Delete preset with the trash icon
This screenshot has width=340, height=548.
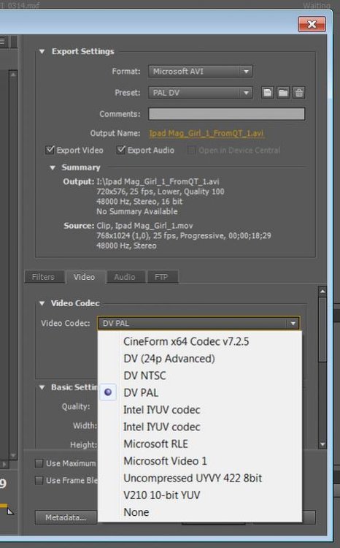click(299, 93)
